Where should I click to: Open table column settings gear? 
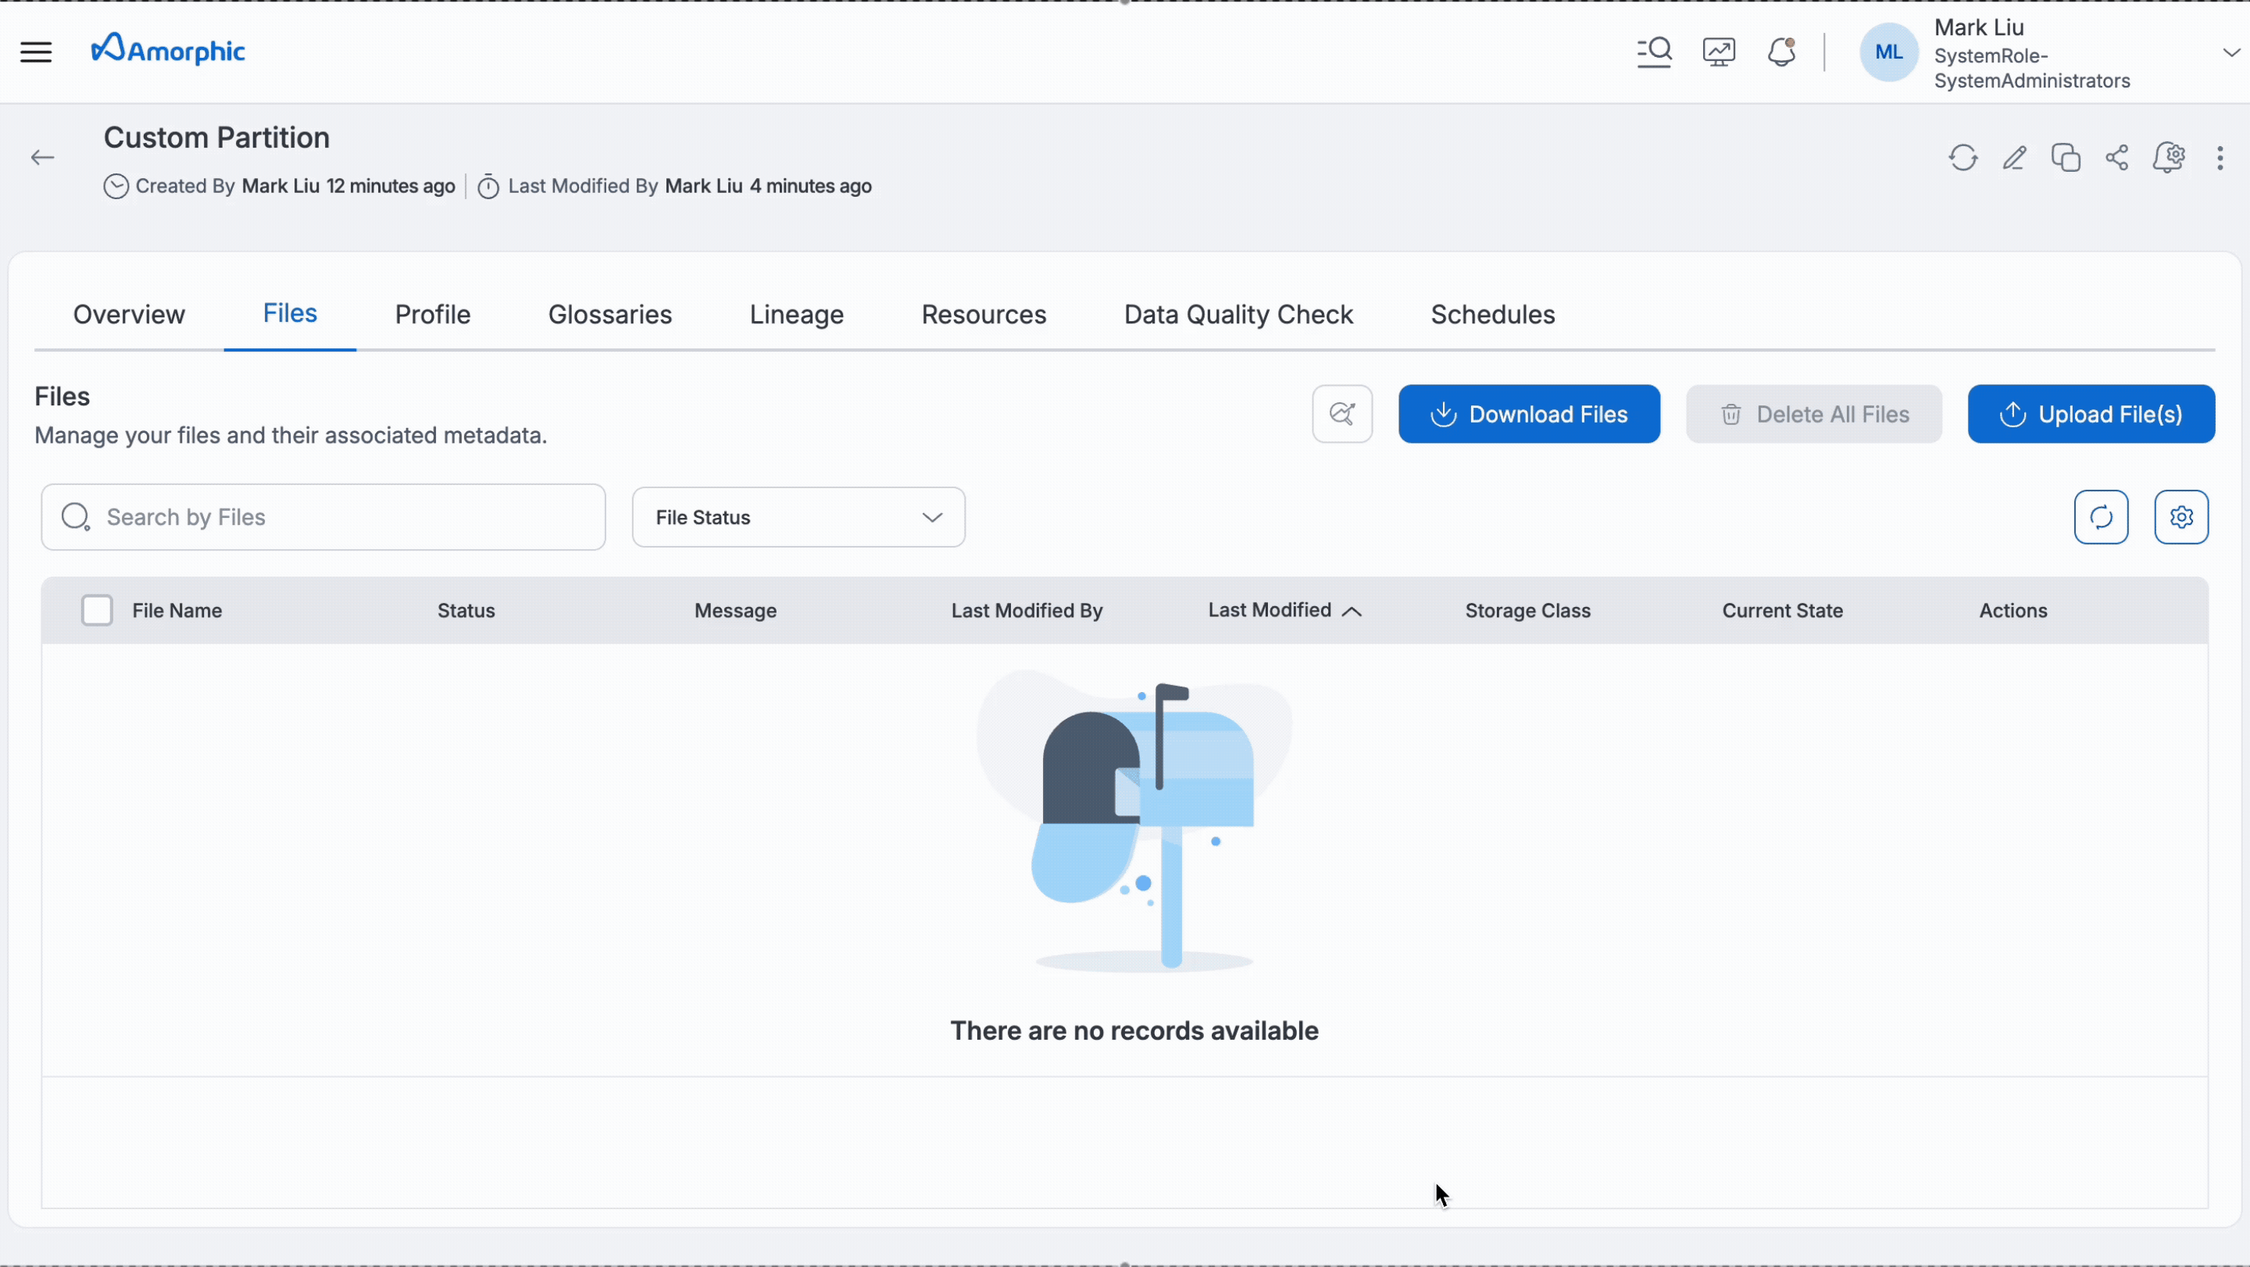tap(2181, 518)
